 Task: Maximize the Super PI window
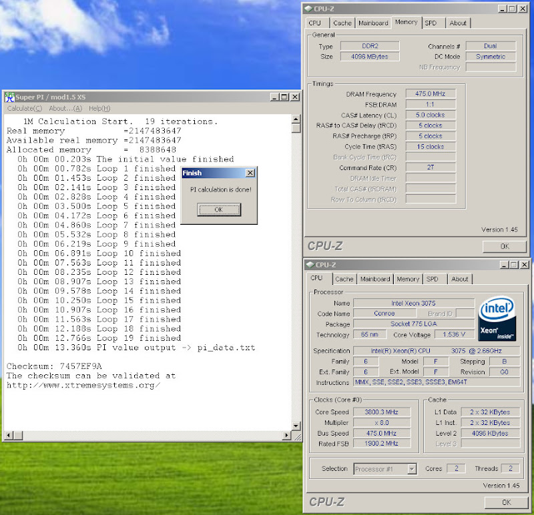(284, 97)
